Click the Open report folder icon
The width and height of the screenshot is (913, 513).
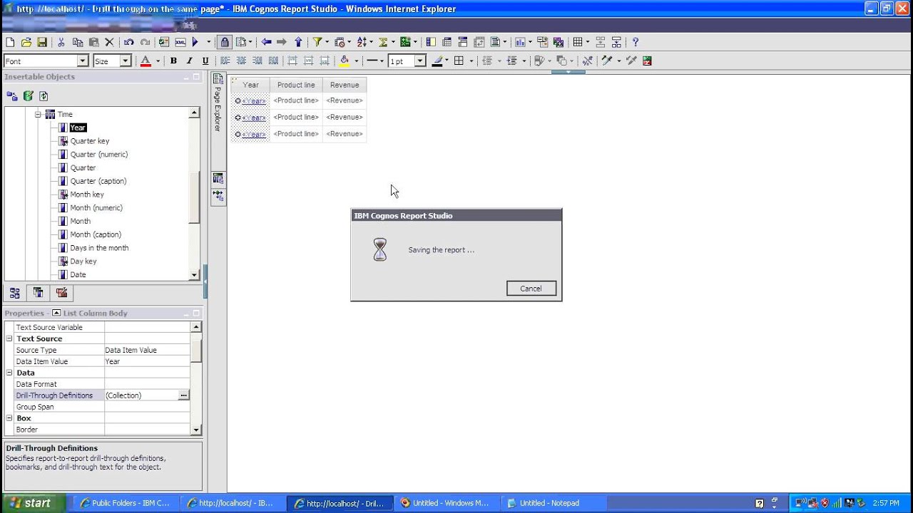click(x=26, y=42)
